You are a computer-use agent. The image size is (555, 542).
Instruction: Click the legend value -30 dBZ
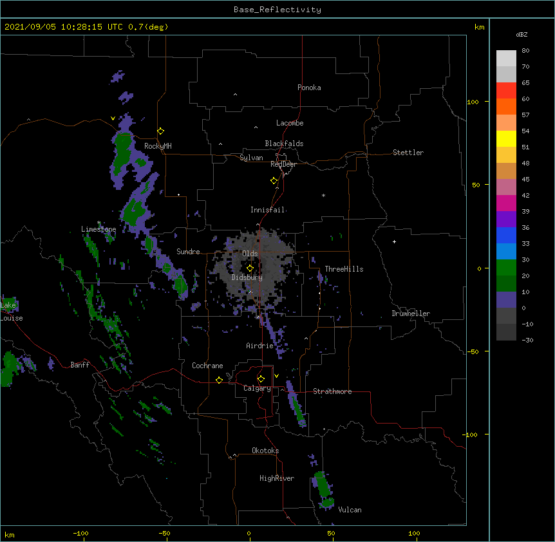point(527,341)
